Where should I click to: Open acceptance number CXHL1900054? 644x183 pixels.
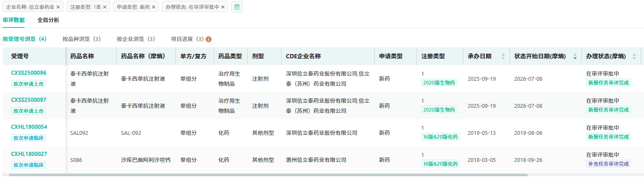pyautogui.click(x=29, y=127)
